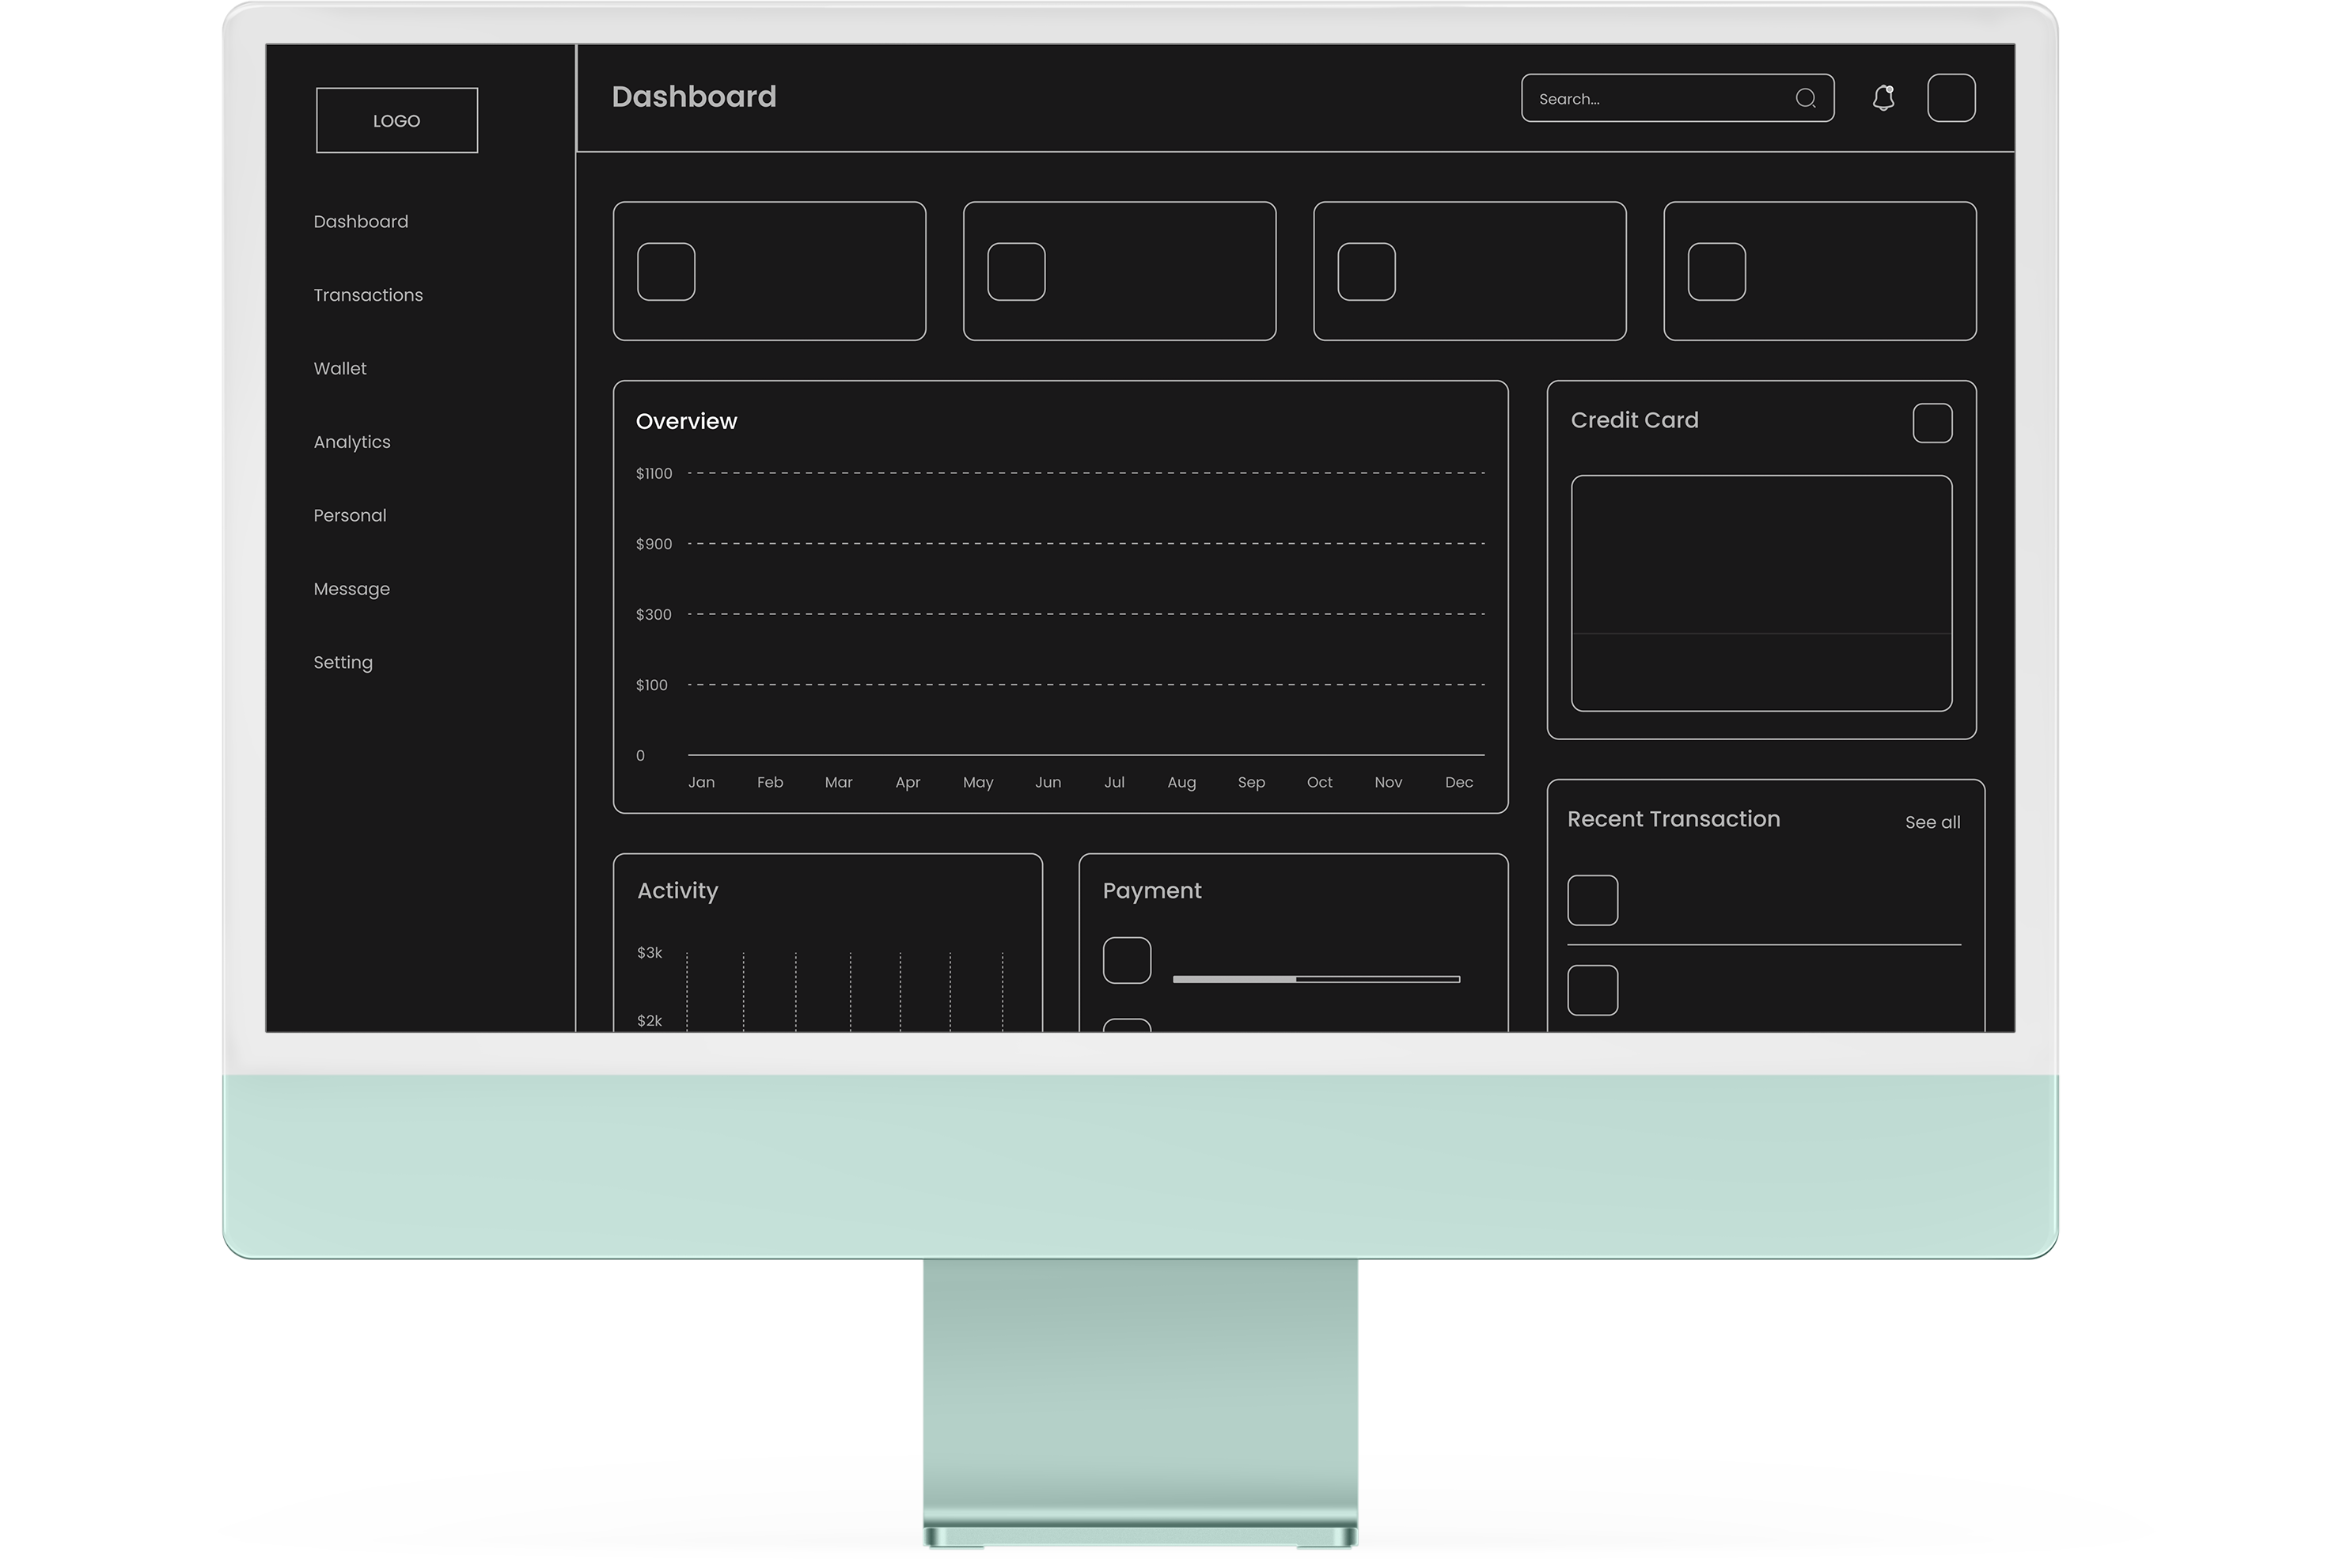Open the Wallet section icon
Screen dimensions: 2347x1568
pyautogui.click(x=339, y=367)
